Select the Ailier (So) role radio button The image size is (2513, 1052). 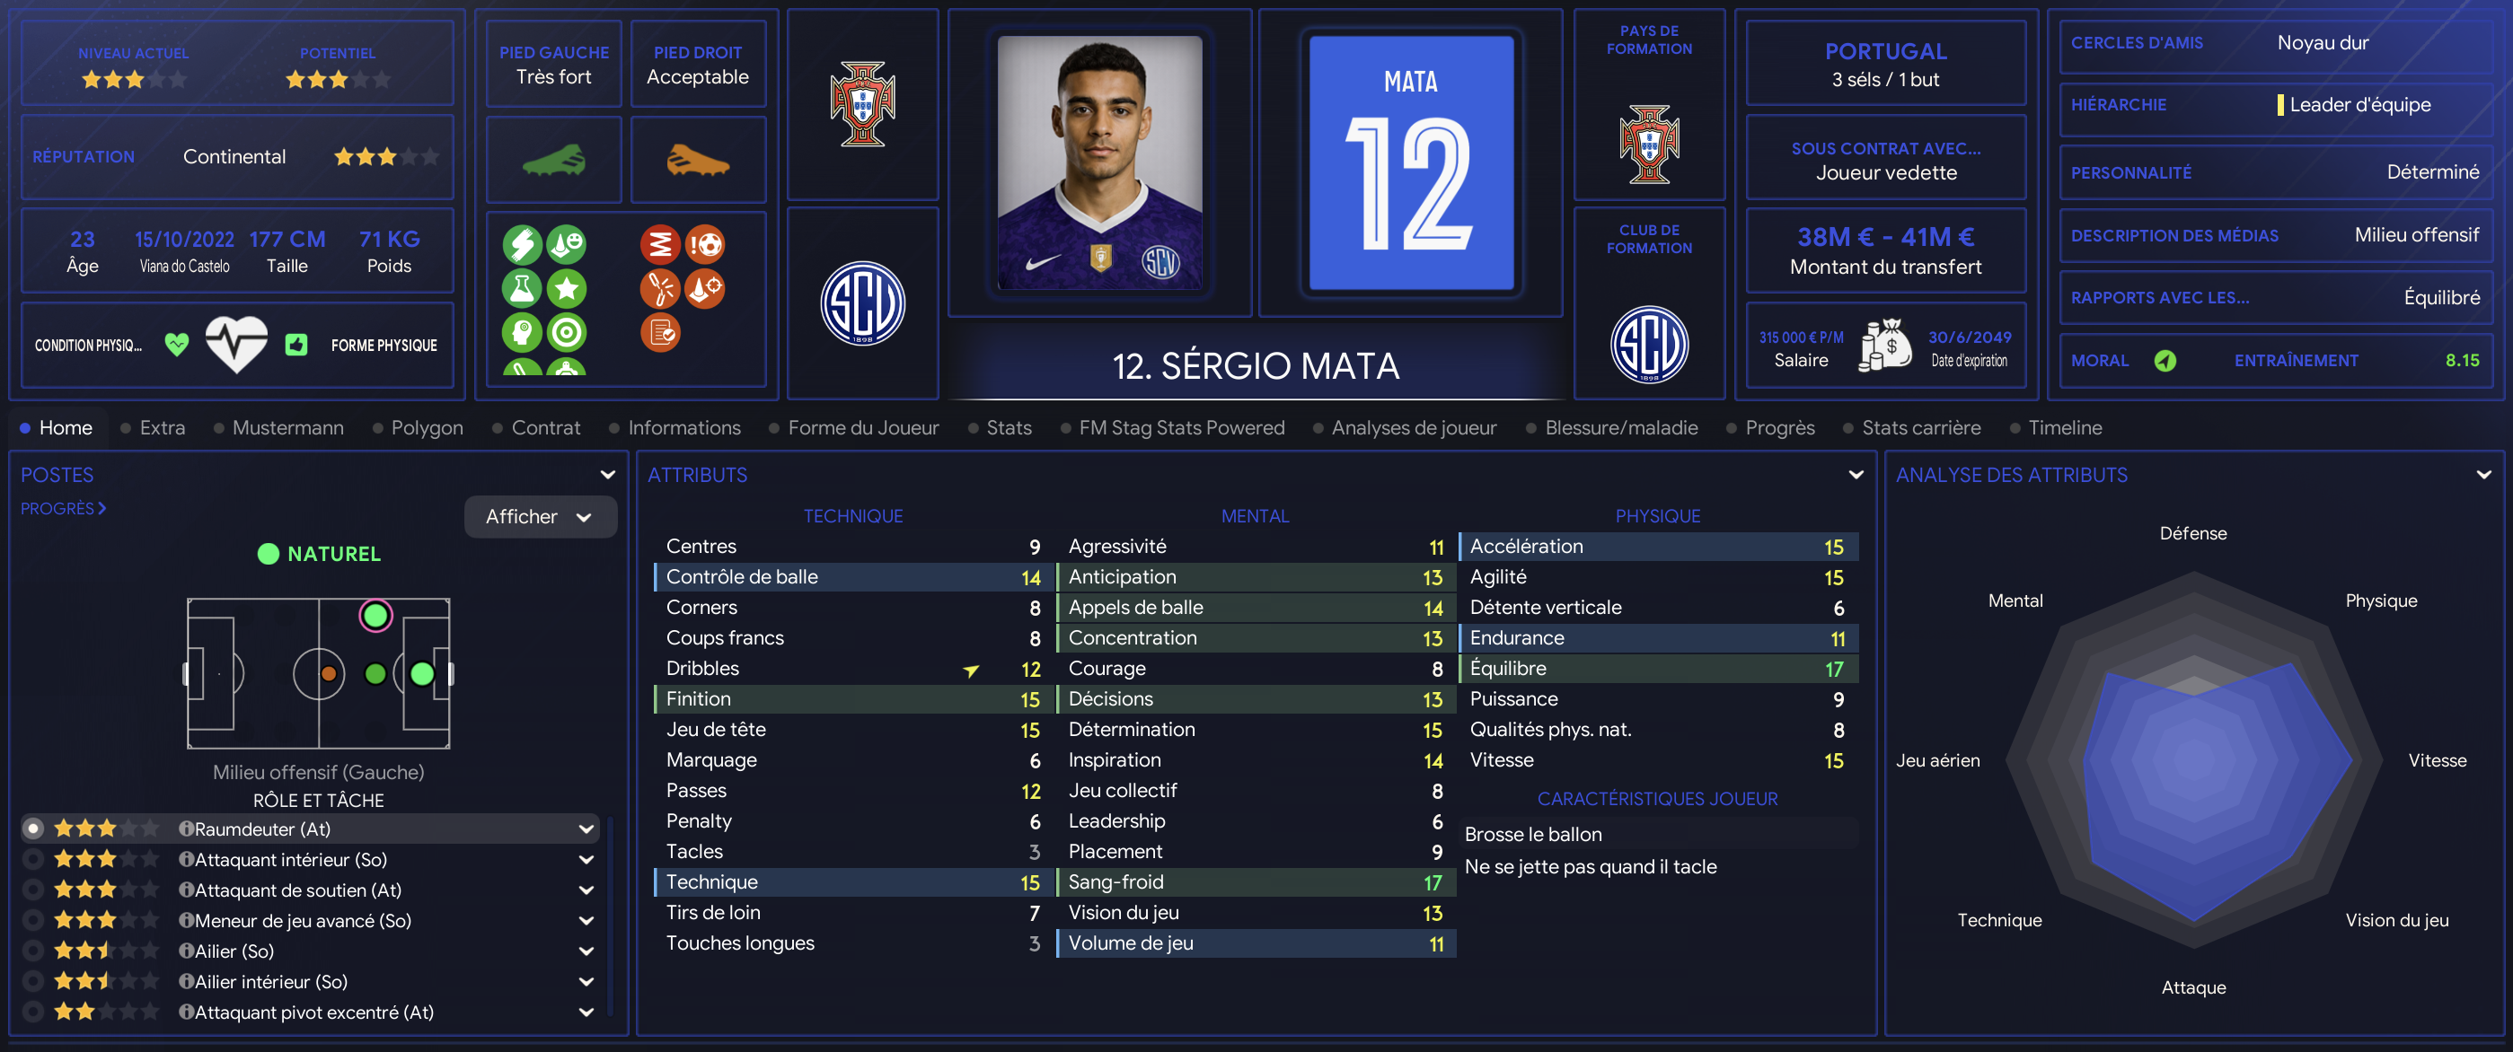coord(33,951)
